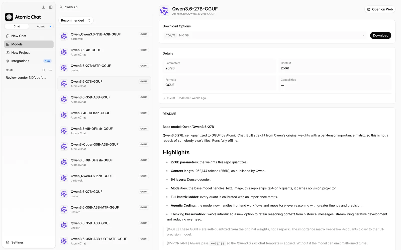Search chats with the magnifier icon
Image resolution: width=401 pixels, height=250 pixels.
click(44, 70)
